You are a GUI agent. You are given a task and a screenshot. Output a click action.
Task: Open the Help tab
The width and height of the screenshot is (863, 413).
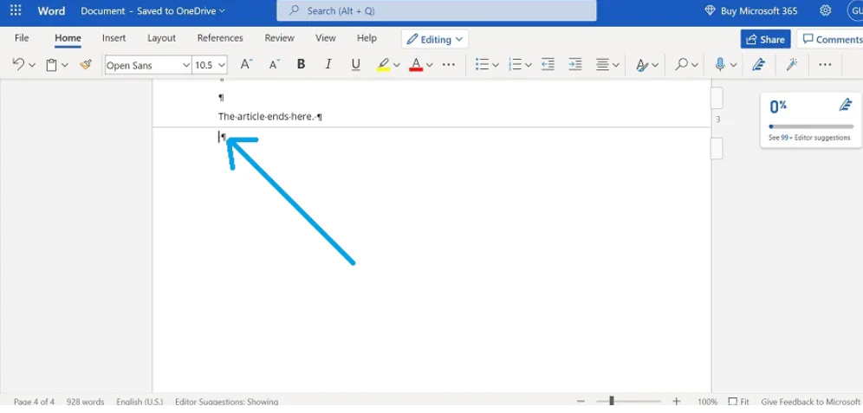click(x=367, y=38)
